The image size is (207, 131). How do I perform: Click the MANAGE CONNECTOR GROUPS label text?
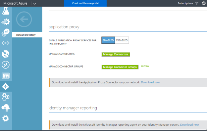point(66,66)
